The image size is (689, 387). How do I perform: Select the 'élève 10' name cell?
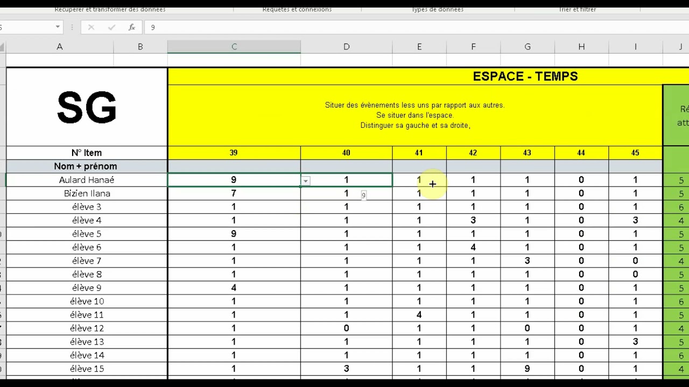pyautogui.click(x=87, y=301)
